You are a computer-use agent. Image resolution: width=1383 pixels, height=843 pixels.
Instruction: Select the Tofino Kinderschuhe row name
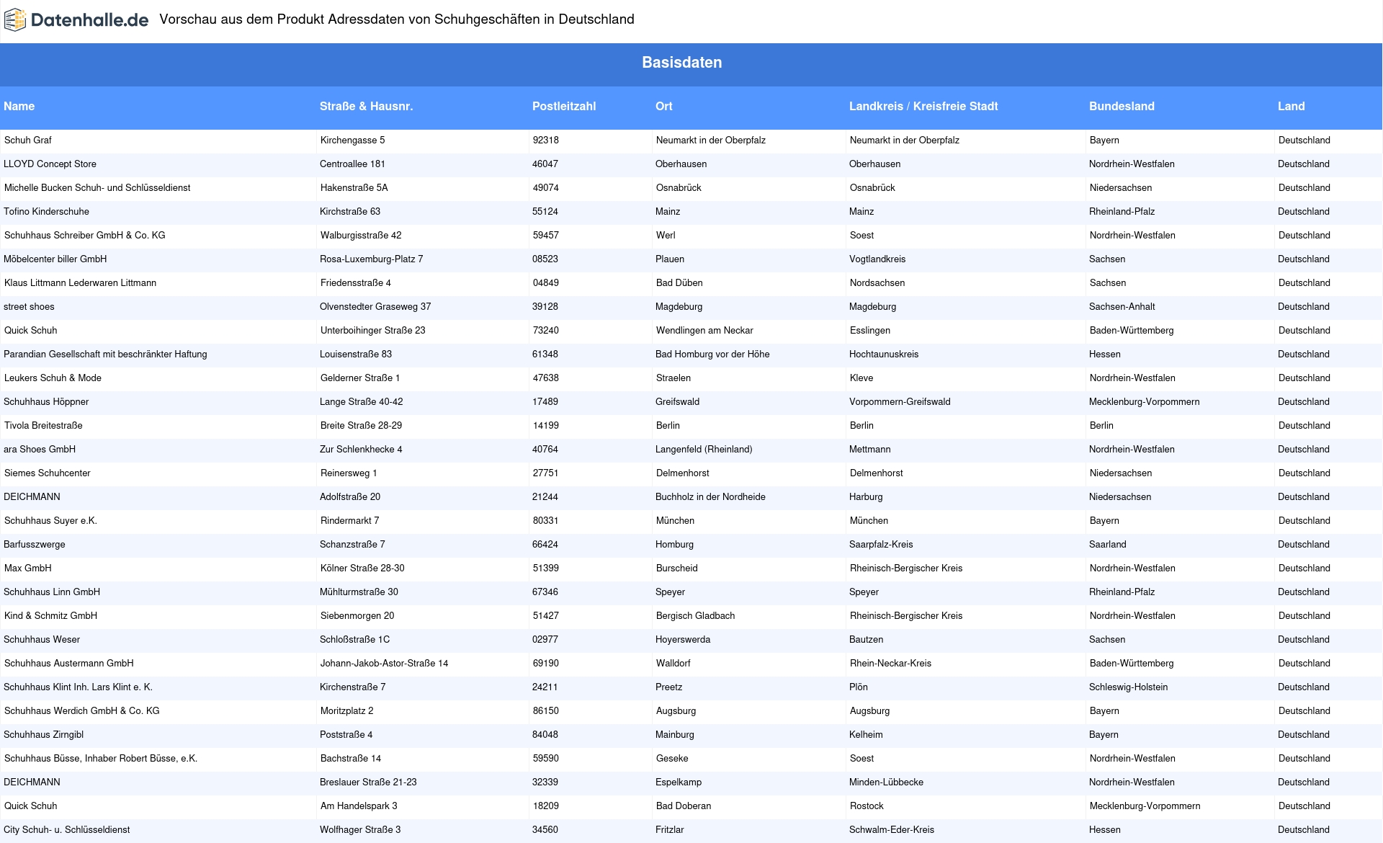[x=46, y=211]
